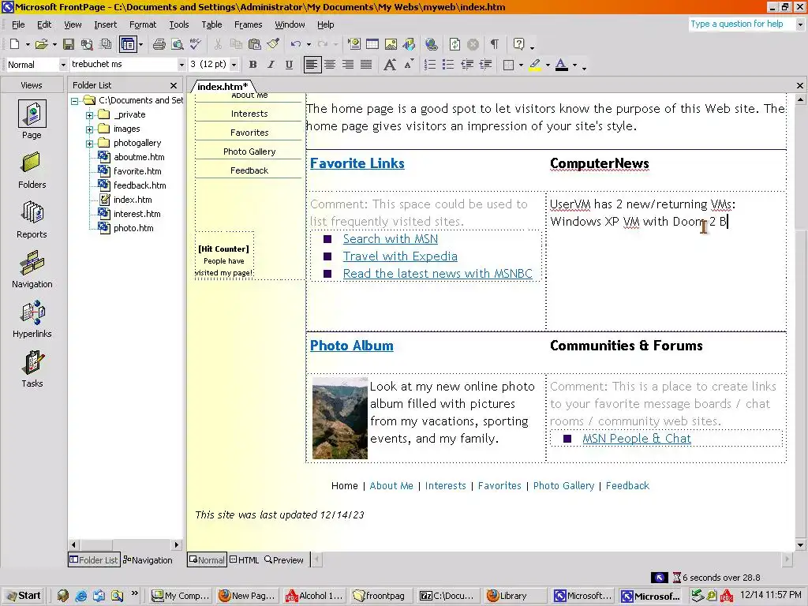This screenshot has height=606, width=808.
Task: Toggle Underline formatting
Action: click(x=289, y=65)
